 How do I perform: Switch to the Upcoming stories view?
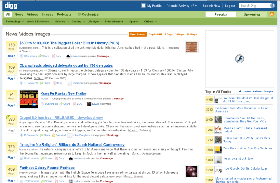pyautogui.click(x=251, y=14)
